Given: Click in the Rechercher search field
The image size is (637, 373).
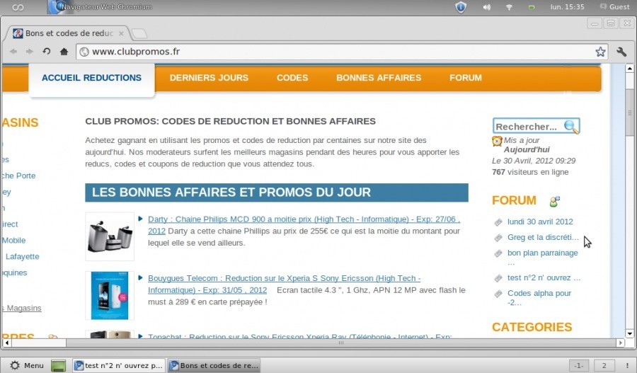Looking at the screenshot, I should pyautogui.click(x=527, y=127).
